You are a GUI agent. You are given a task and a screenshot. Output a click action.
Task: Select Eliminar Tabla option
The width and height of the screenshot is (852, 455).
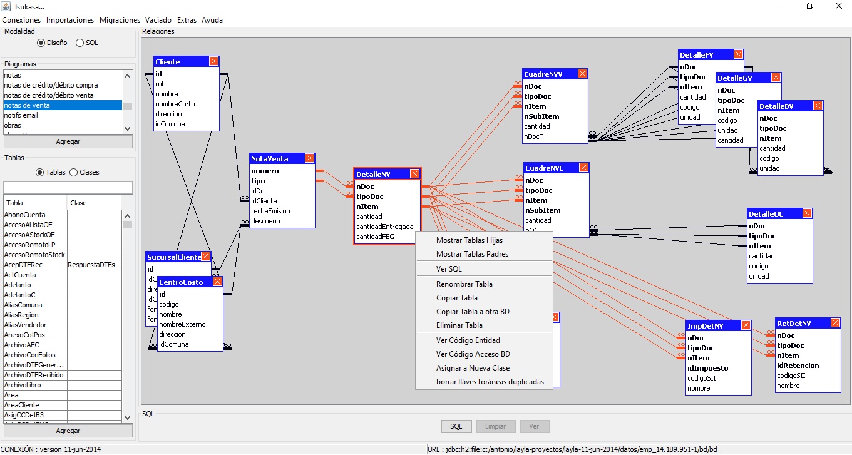484,325
